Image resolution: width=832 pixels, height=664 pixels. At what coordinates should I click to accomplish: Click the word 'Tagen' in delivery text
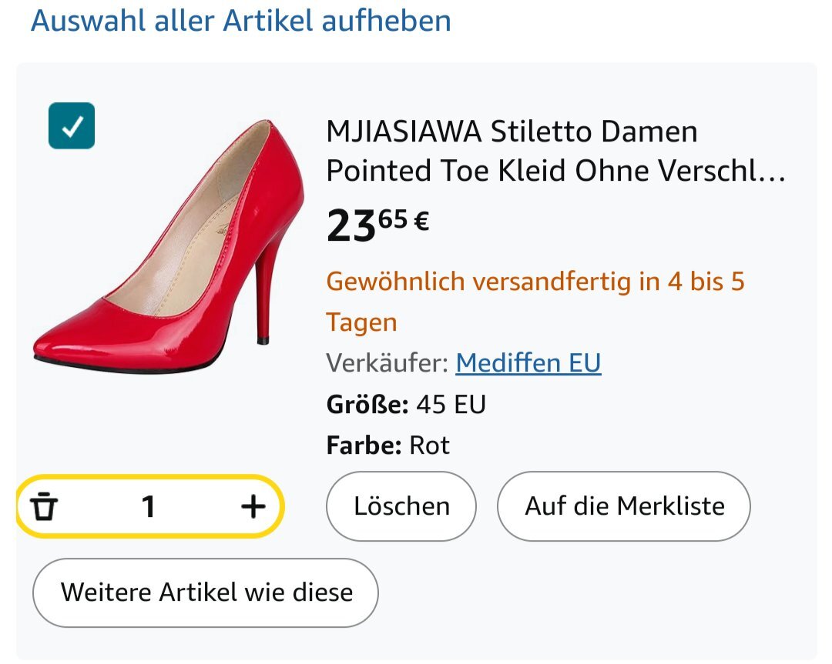(x=361, y=322)
